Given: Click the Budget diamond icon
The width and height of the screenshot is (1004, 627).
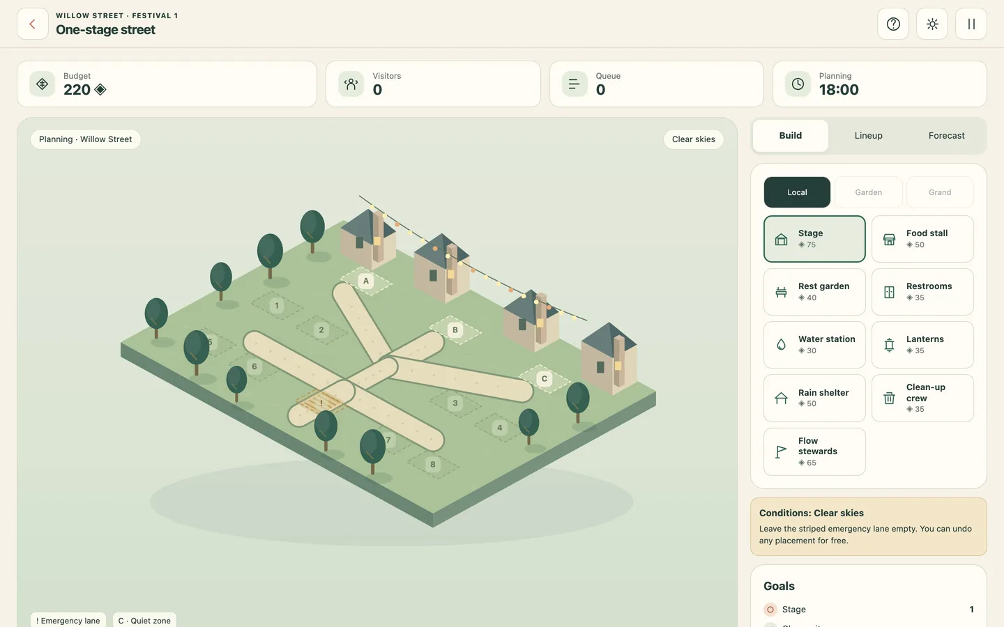Looking at the screenshot, I should [x=43, y=84].
